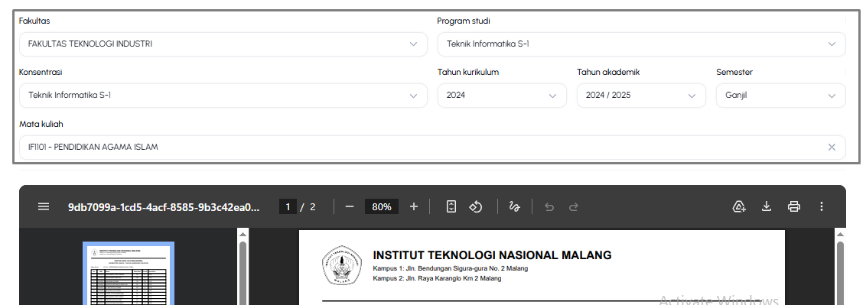Screen dimensions: 866x305
Task: Download the PDF file
Action: [x=766, y=207]
